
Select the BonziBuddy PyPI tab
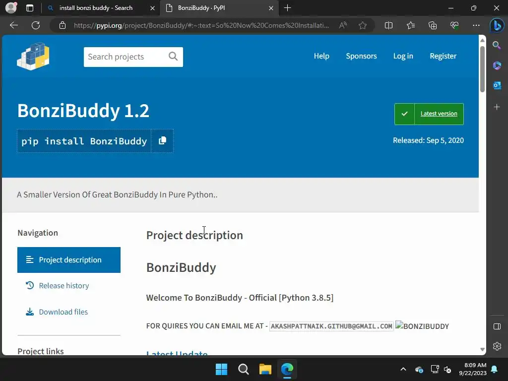[x=201, y=8]
